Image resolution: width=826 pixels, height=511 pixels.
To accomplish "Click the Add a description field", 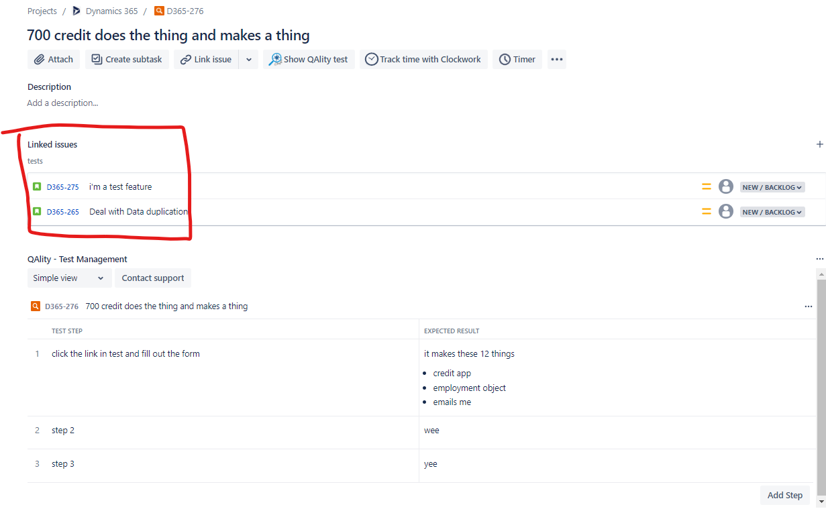I will pyautogui.click(x=62, y=103).
